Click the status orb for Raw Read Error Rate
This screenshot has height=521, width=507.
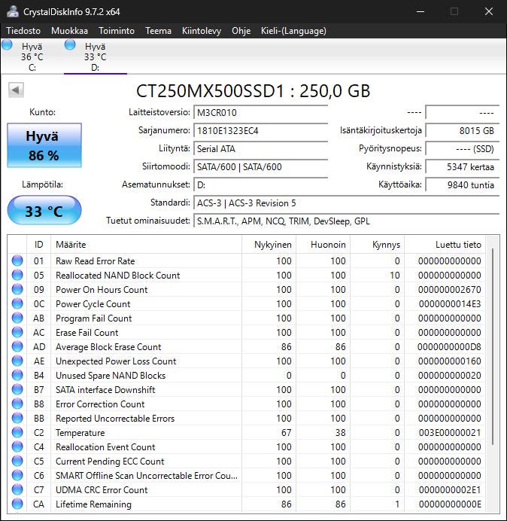click(17, 261)
